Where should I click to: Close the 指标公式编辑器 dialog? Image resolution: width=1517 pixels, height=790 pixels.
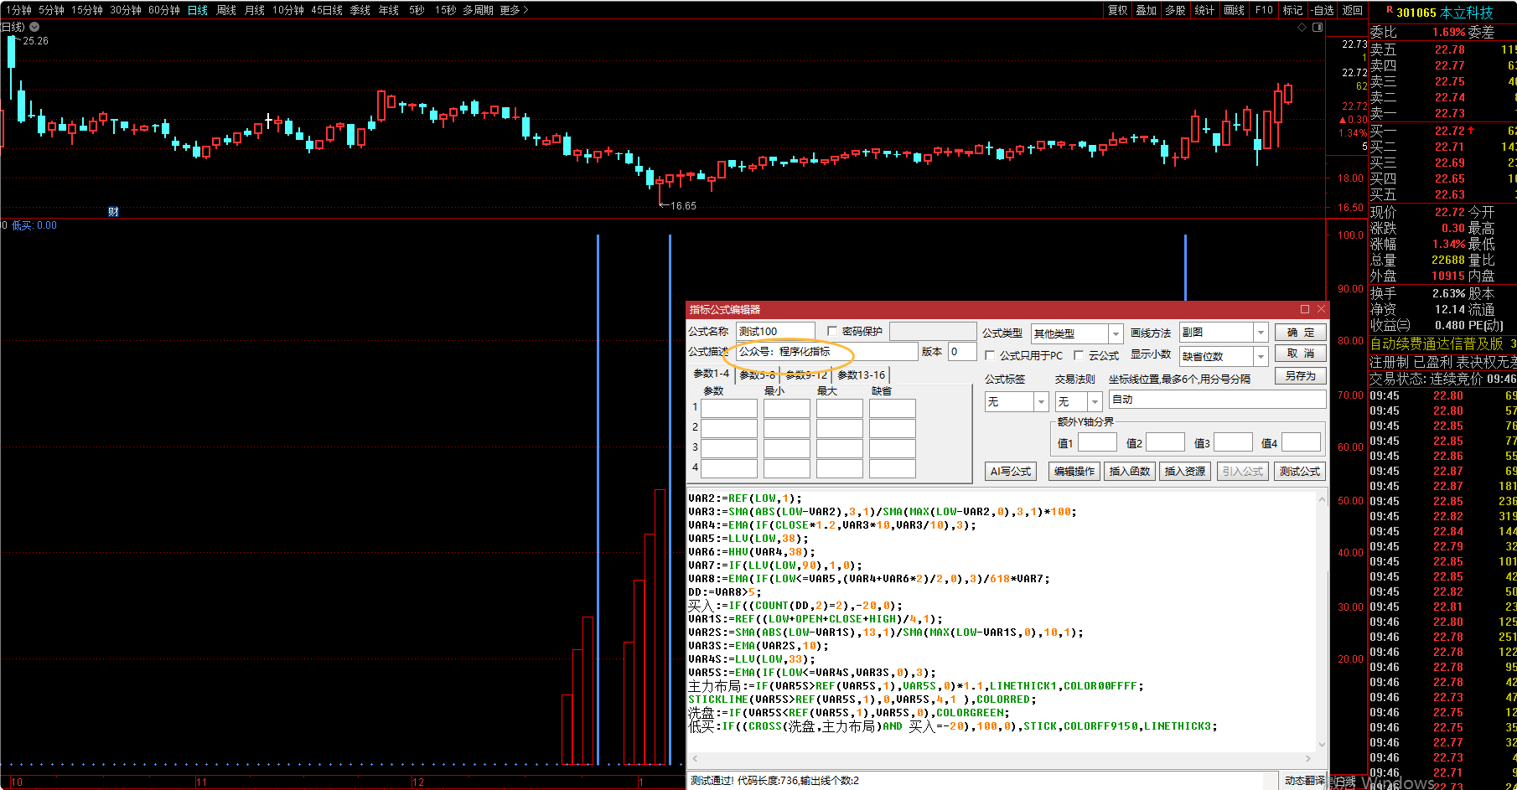[x=1321, y=309]
